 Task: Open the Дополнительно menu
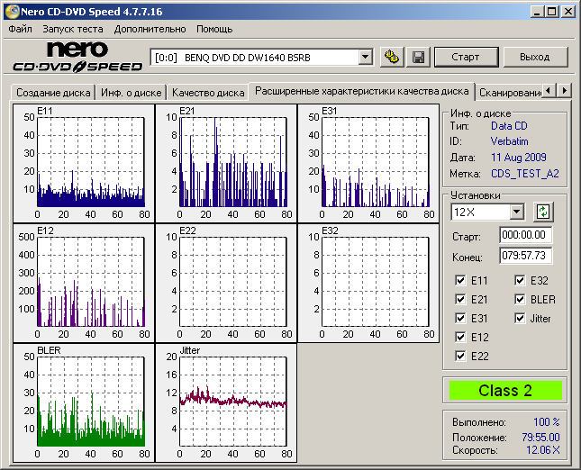click(x=150, y=29)
